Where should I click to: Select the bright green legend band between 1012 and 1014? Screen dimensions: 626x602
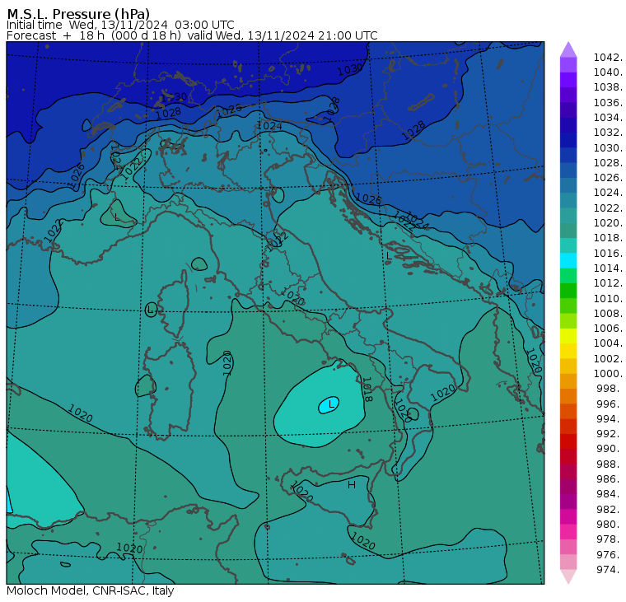pos(568,275)
